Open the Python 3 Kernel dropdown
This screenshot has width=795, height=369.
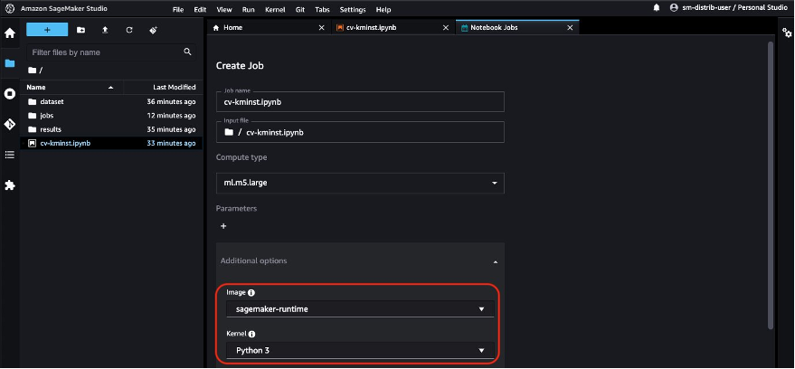360,350
